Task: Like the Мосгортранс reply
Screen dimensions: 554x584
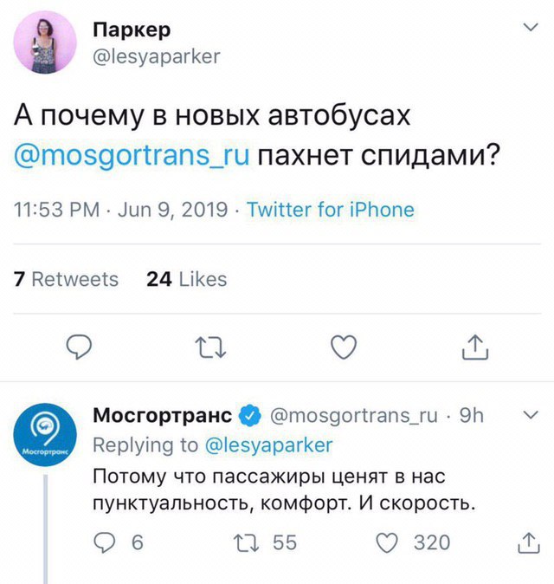Action: [x=388, y=542]
